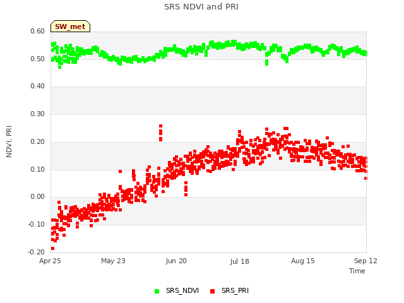Click the 0.50 y-axis tick label
Screen dimensions: 404x303
coord(38,59)
